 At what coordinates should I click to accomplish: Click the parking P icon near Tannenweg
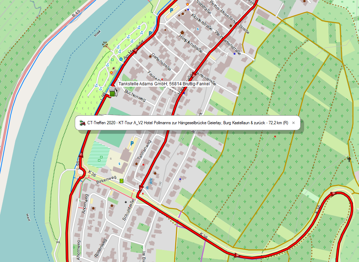(x=132, y=143)
